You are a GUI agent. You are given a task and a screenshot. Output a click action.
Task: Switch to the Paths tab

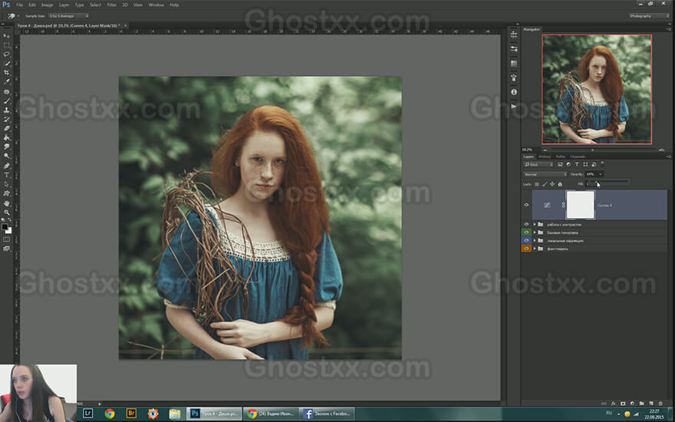point(561,157)
